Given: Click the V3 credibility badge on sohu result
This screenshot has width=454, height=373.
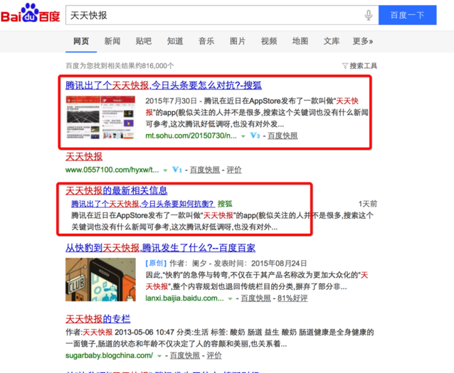Looking at the screenshot, I should (x=255, y=136).
